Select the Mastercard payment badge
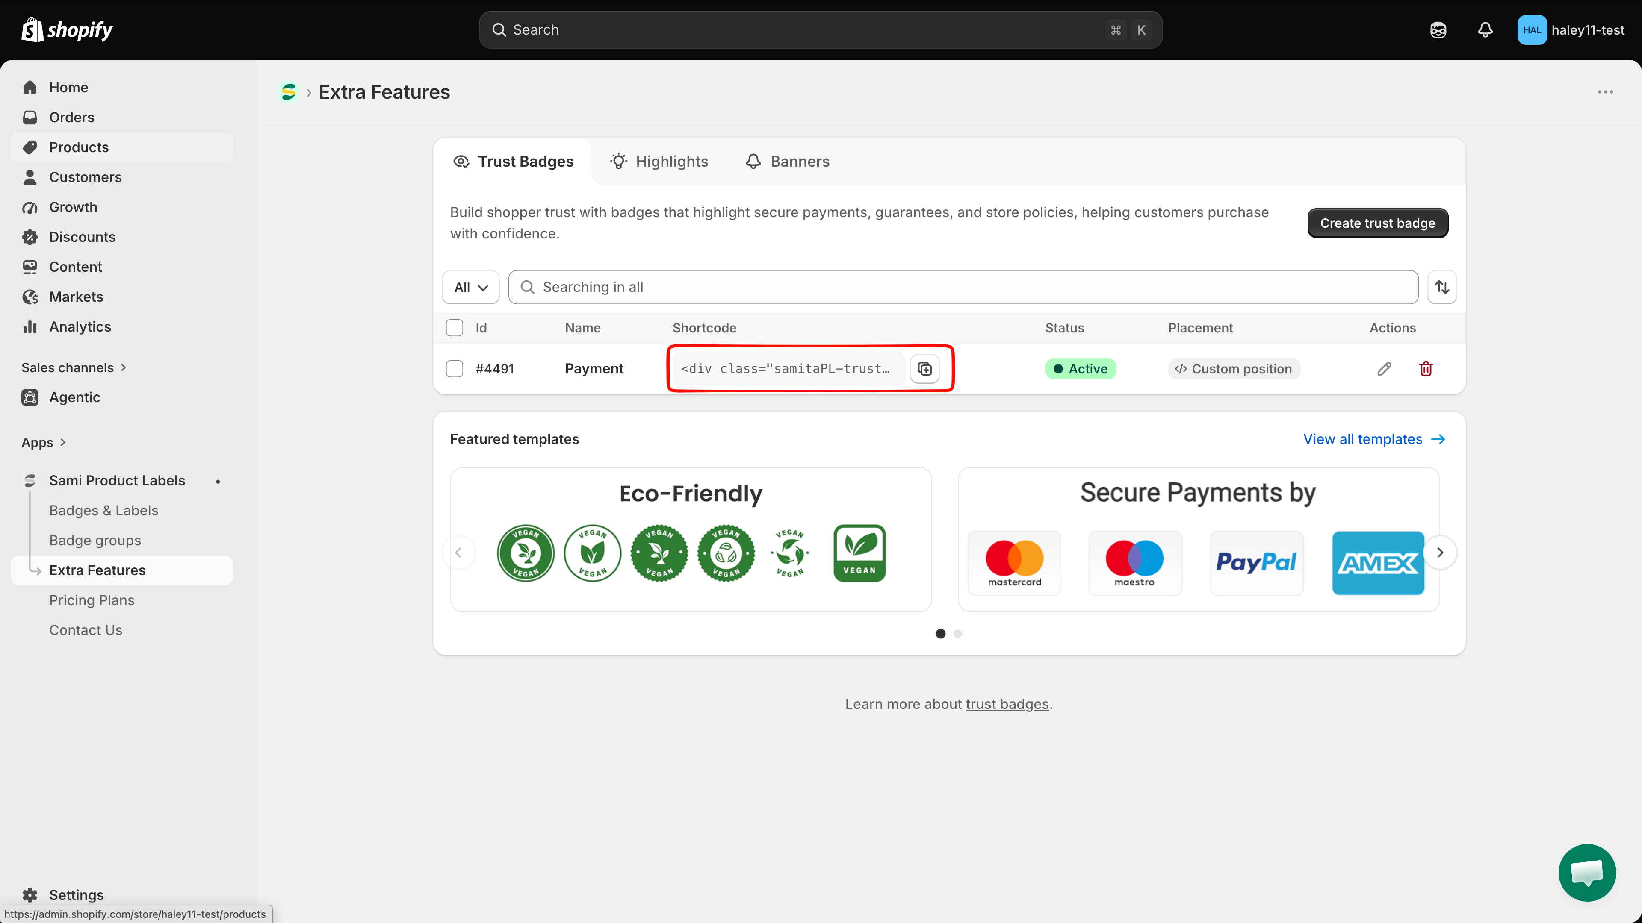This screenshot has width=1642, height=923. (1014, 563)
